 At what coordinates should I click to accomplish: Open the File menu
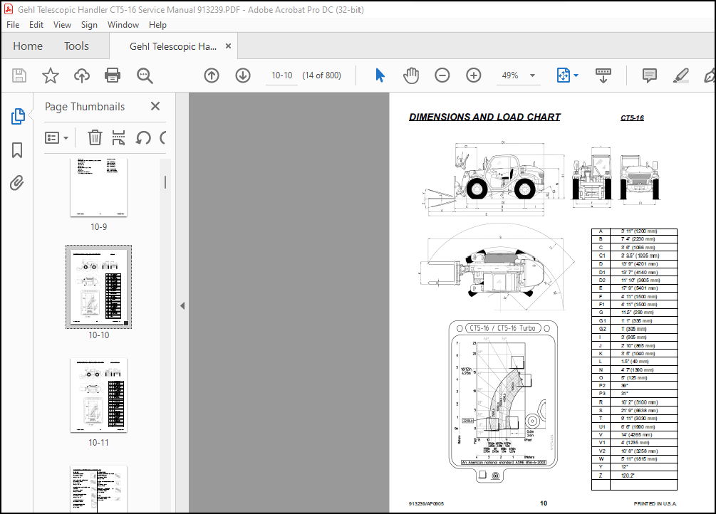[13, 25]
